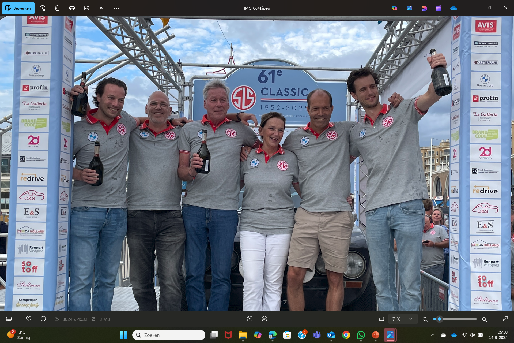Adjust the zoom slider handle

click(439, 319)
